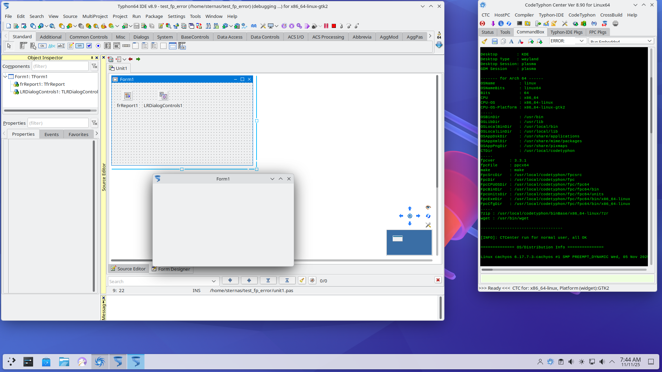Select the TCheckBox component in palette
Screen dimensions: 662x372
click(x=89, y=46)
